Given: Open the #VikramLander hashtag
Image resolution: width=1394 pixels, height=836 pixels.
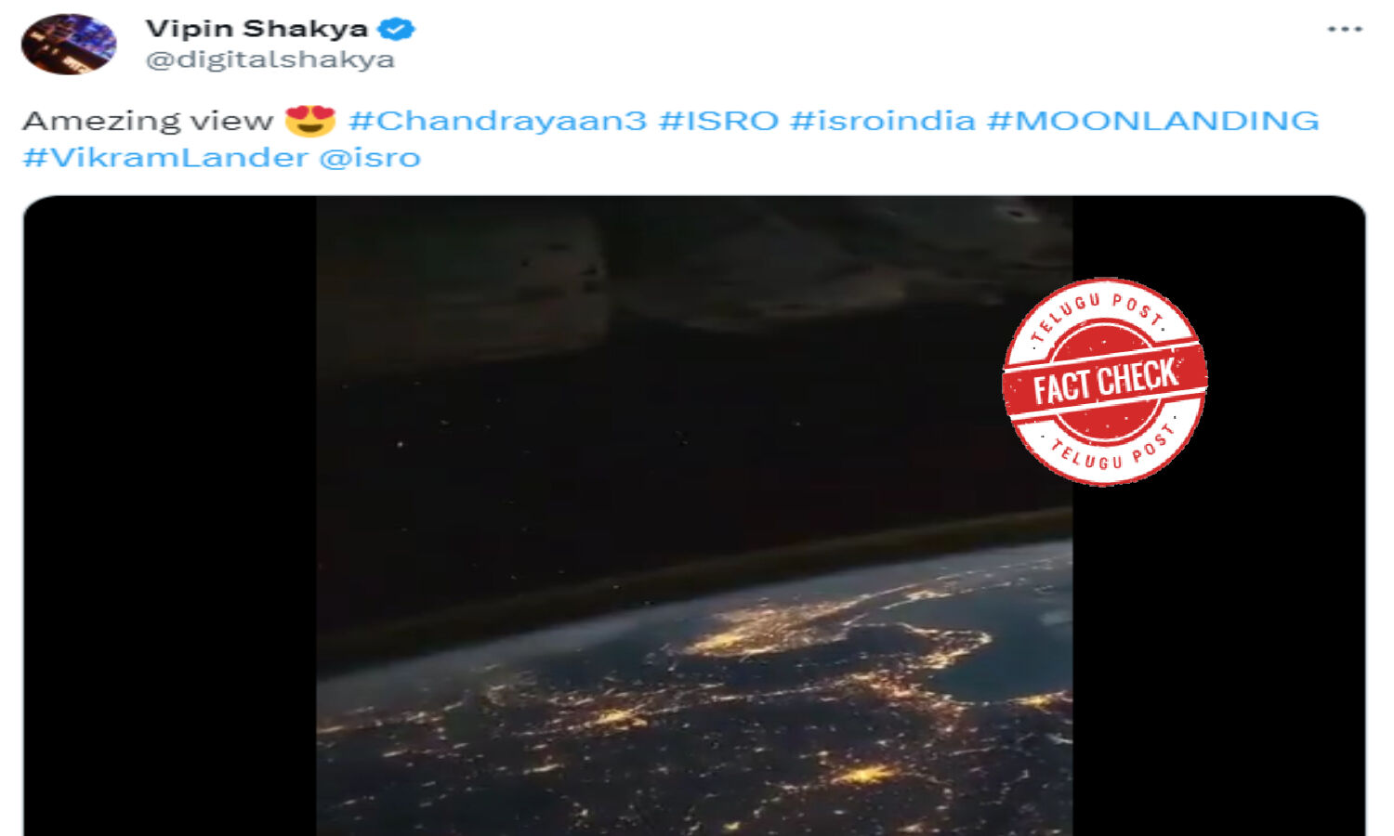Looking at the screenshot, I should (x=165, y=157).
